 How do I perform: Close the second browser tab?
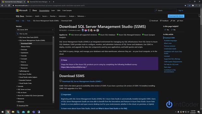pyautogui.click(x=50, y=2)
